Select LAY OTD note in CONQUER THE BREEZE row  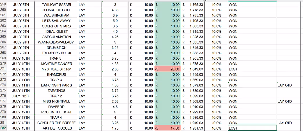pos(284,123)
